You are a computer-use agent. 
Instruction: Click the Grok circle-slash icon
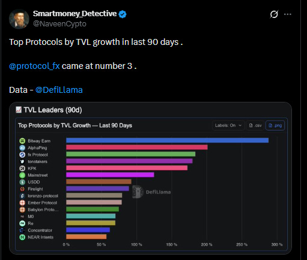tap(274, 14)
